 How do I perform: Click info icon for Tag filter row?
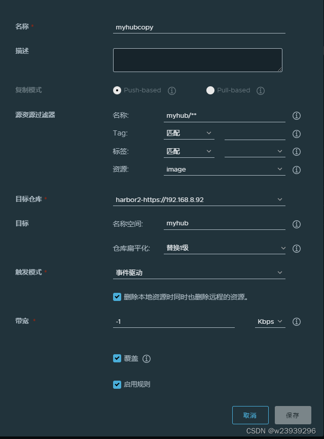click(x=297, y=134)
